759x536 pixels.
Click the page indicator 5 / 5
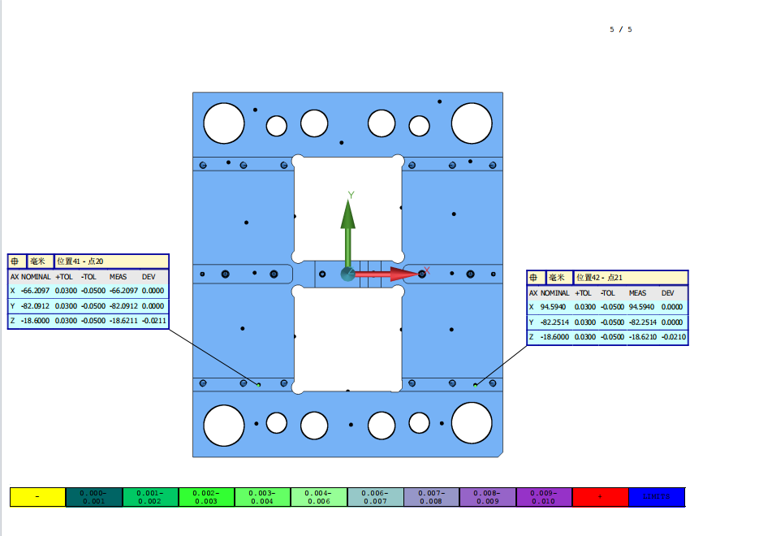pyautogui.click(x=620, y=29)
